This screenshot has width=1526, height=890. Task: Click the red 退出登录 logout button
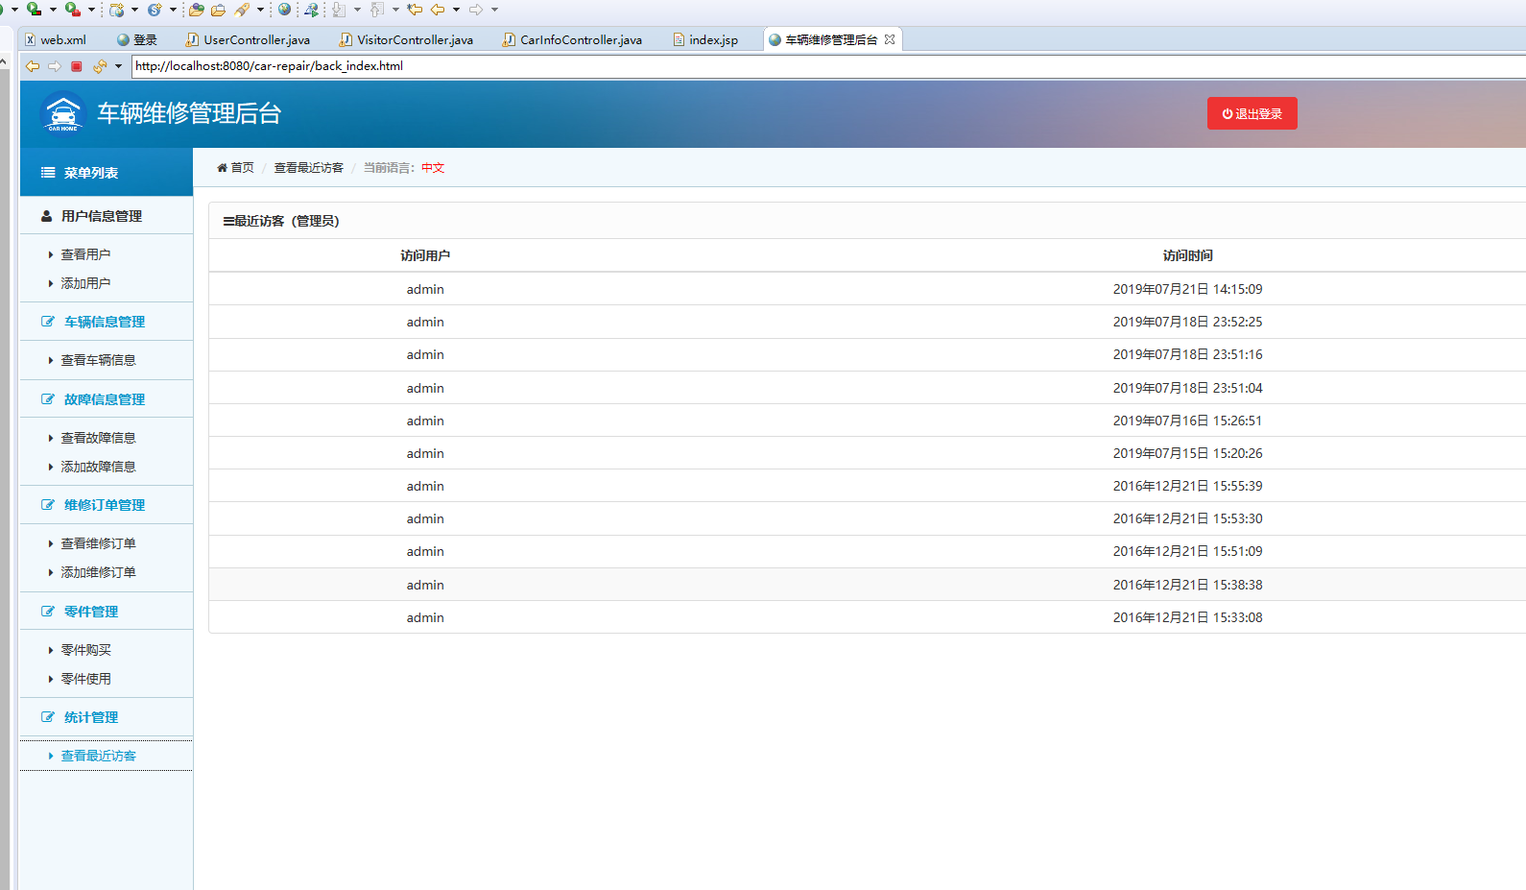tap(1252, 113)
